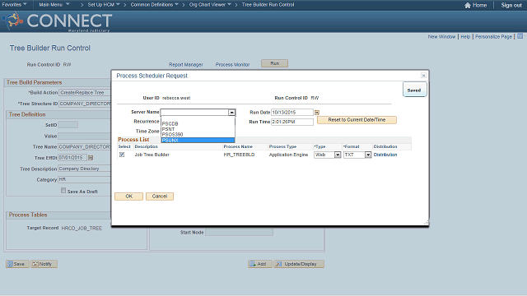Enable the Save As Draft checkbox
527x296 pixels.
(x=63, y=191)
